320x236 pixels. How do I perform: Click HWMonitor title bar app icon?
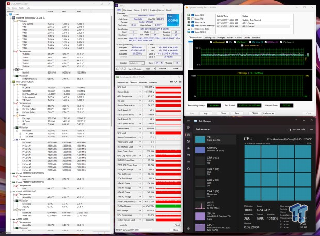tap(8, 4)
